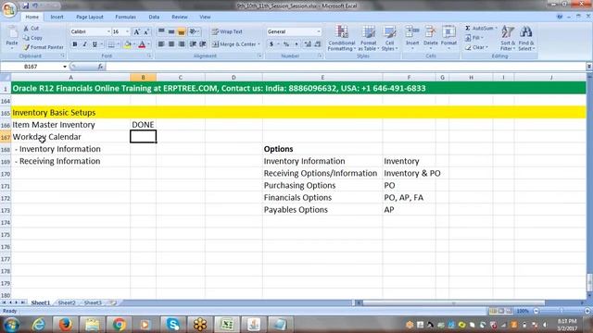Launch Internet Explorer from the taskbar
Image resolution: width=593 pixels, height=333 pixels.
(39, 325)
